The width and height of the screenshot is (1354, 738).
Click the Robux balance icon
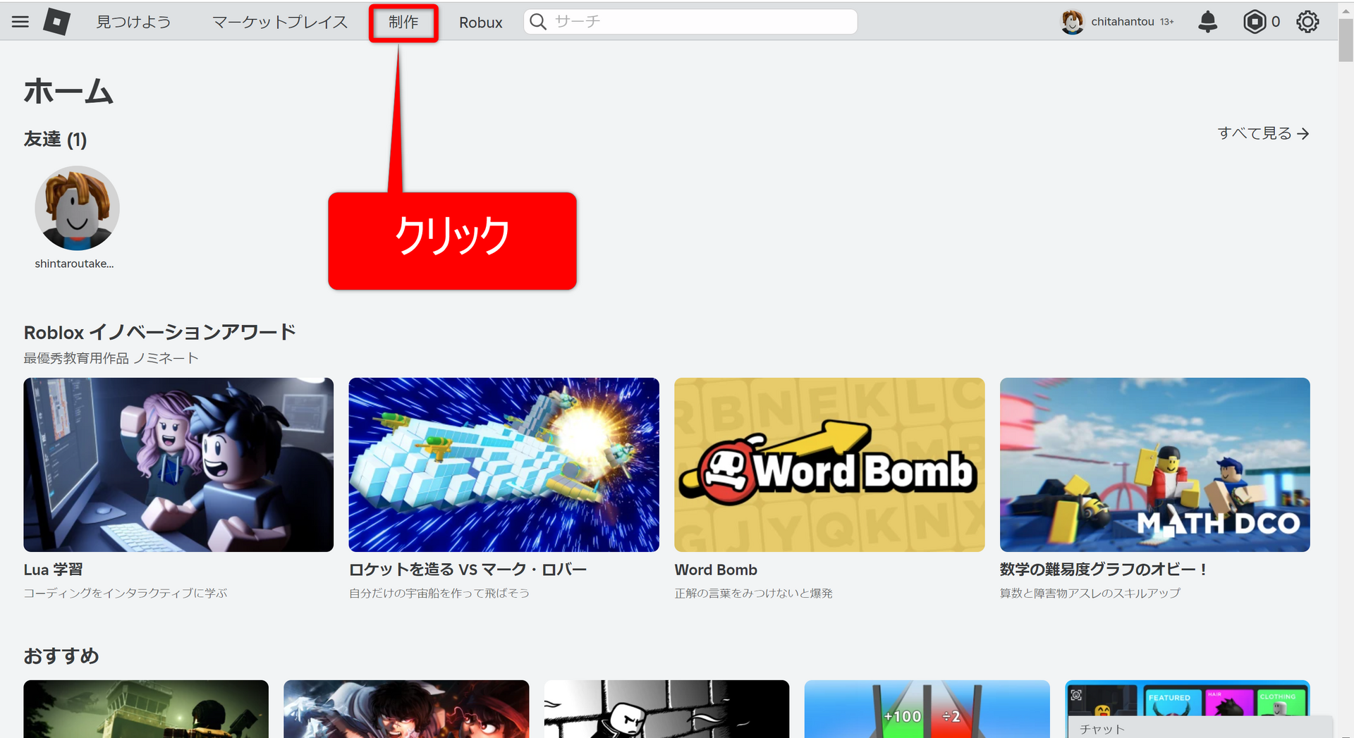tap(1255, 22)
